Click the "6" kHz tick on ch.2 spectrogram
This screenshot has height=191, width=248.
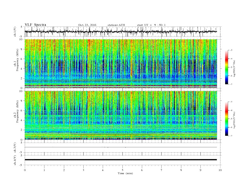[x=22, y=110]
